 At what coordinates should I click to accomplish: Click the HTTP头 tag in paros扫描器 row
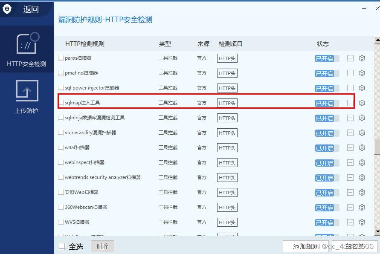coord(227,58)
